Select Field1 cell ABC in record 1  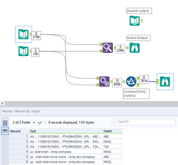click(112, 136)
